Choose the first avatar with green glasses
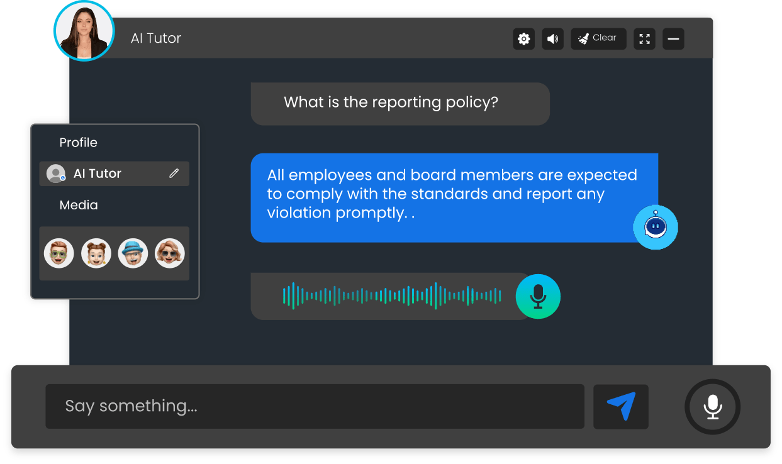Image resolution: width=782 pixels, height=464 pixels. coord(59,253)
